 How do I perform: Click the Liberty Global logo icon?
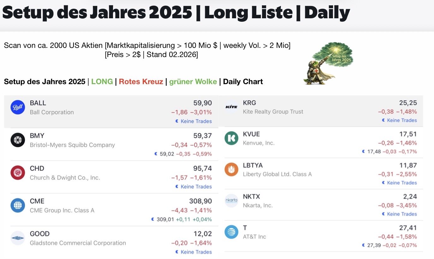coord(231,170)
